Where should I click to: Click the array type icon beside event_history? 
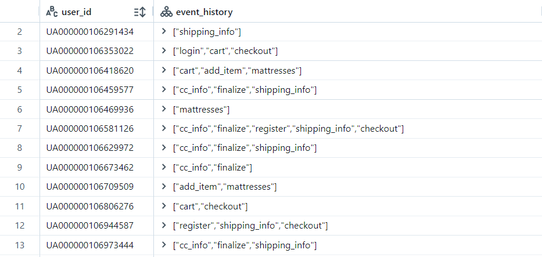click(x=166, y=12)
